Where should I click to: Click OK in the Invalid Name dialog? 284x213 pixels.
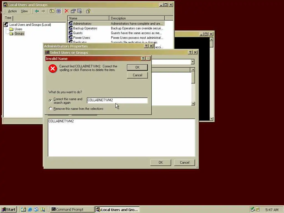click(137, 67)
